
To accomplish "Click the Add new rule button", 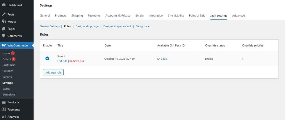I will click(x=53, y=72).
